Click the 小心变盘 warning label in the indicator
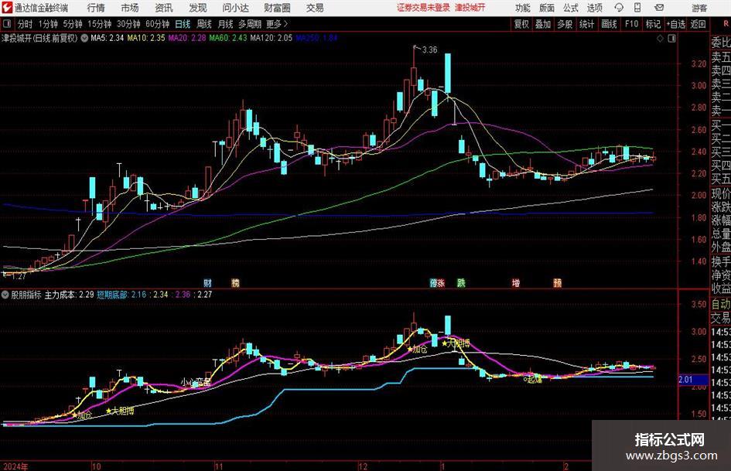731x471 pixels. tap(196, 382)
